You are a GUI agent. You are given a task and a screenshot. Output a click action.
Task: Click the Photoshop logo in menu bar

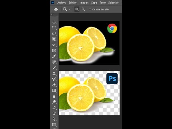pos(53,3)
